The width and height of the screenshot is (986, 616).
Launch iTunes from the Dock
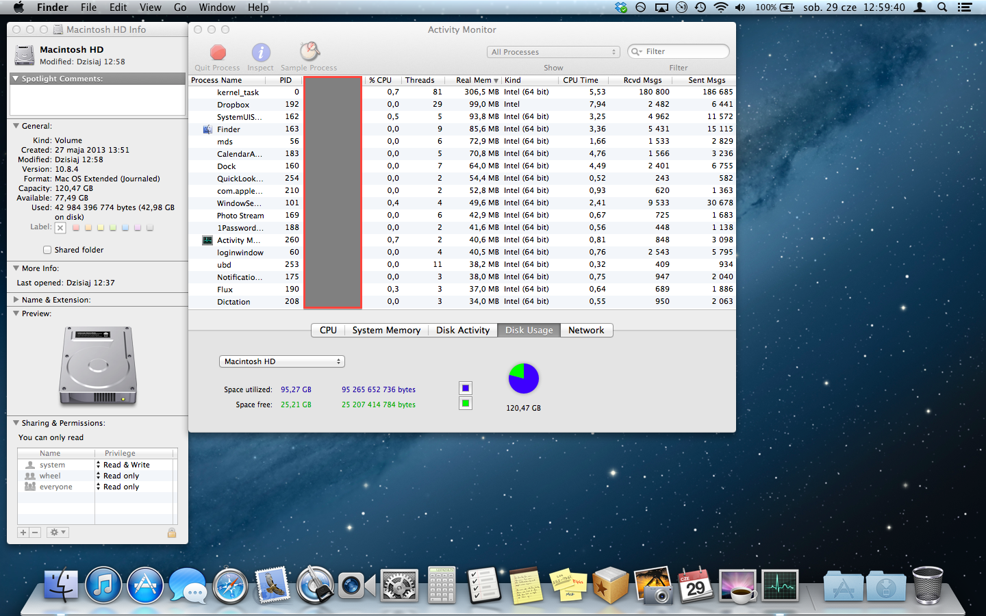click(x=103, y=586)
